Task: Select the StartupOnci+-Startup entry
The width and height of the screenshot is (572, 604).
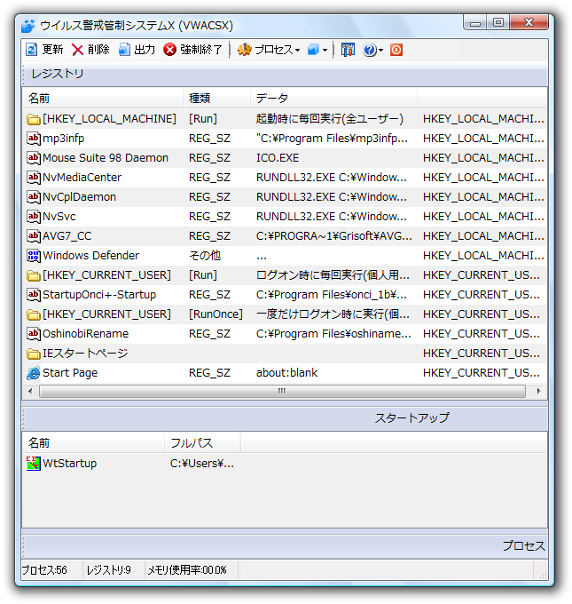Action: (x=285, y=295)
